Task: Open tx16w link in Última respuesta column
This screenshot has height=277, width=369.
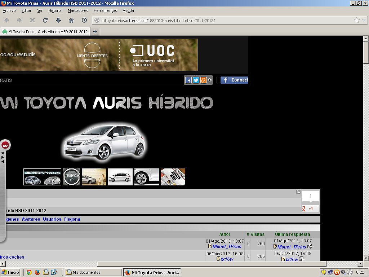Action: 292,259
